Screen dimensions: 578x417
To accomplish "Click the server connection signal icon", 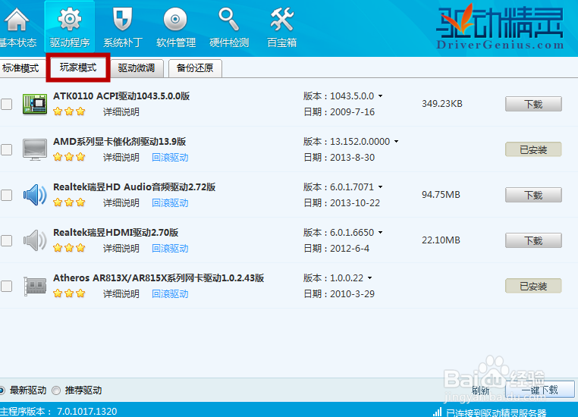I will coord(437,412).
